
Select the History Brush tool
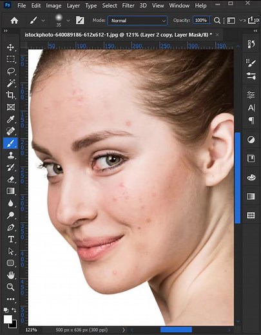[x=10, y=167]
